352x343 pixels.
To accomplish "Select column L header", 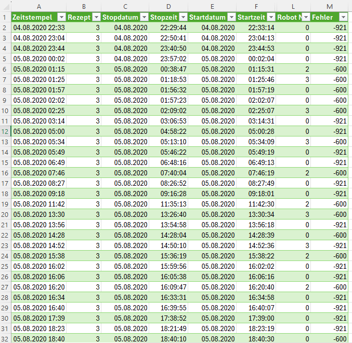I will [293, 7].
